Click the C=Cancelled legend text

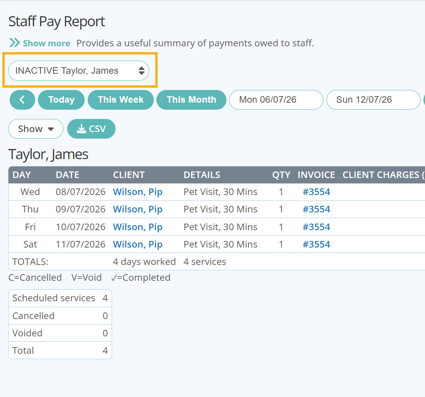[x=35, y=278]
